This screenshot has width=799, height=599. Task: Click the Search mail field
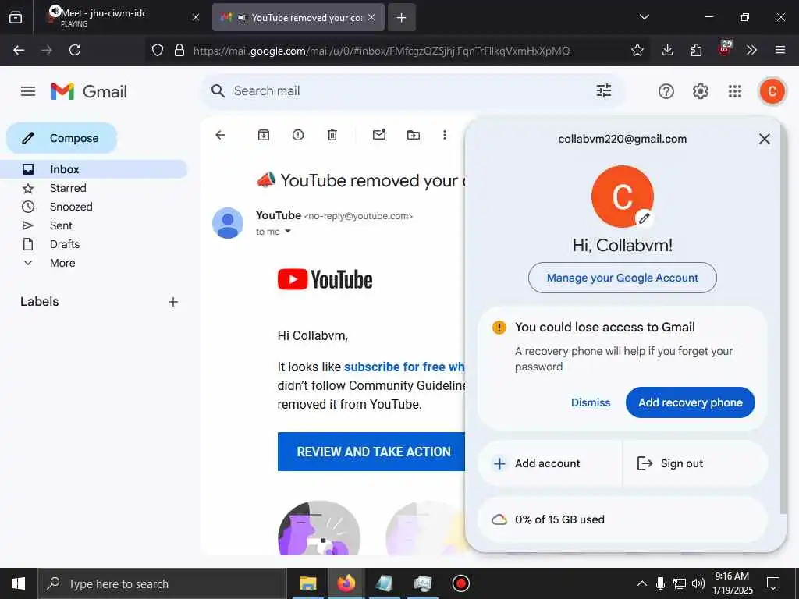413,91
